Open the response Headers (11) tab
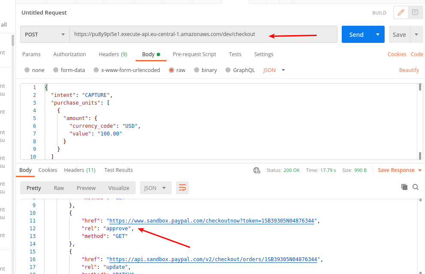The width and height of the screenshot is (425, 274). tap(80, 170)
